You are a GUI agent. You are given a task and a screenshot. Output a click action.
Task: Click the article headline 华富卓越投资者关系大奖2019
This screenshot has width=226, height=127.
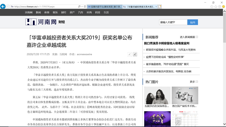80,41
